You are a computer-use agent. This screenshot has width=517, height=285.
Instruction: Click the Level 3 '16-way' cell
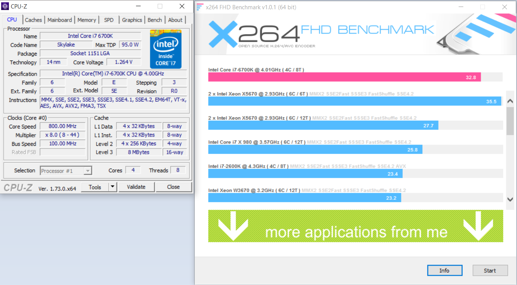click(175, 152)
